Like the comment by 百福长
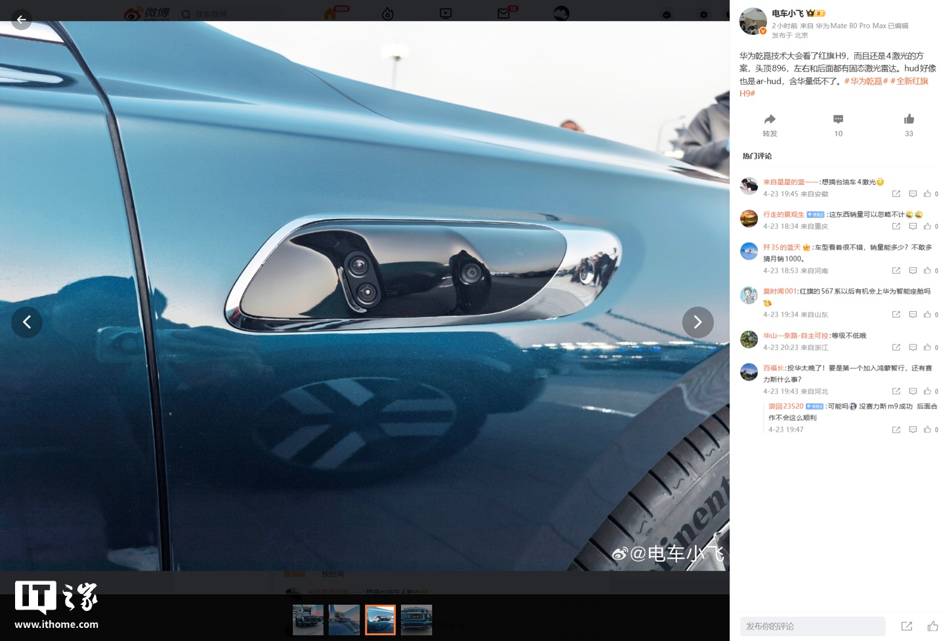The height and width of the screenshot is (641, 945). tap(927, 391)
